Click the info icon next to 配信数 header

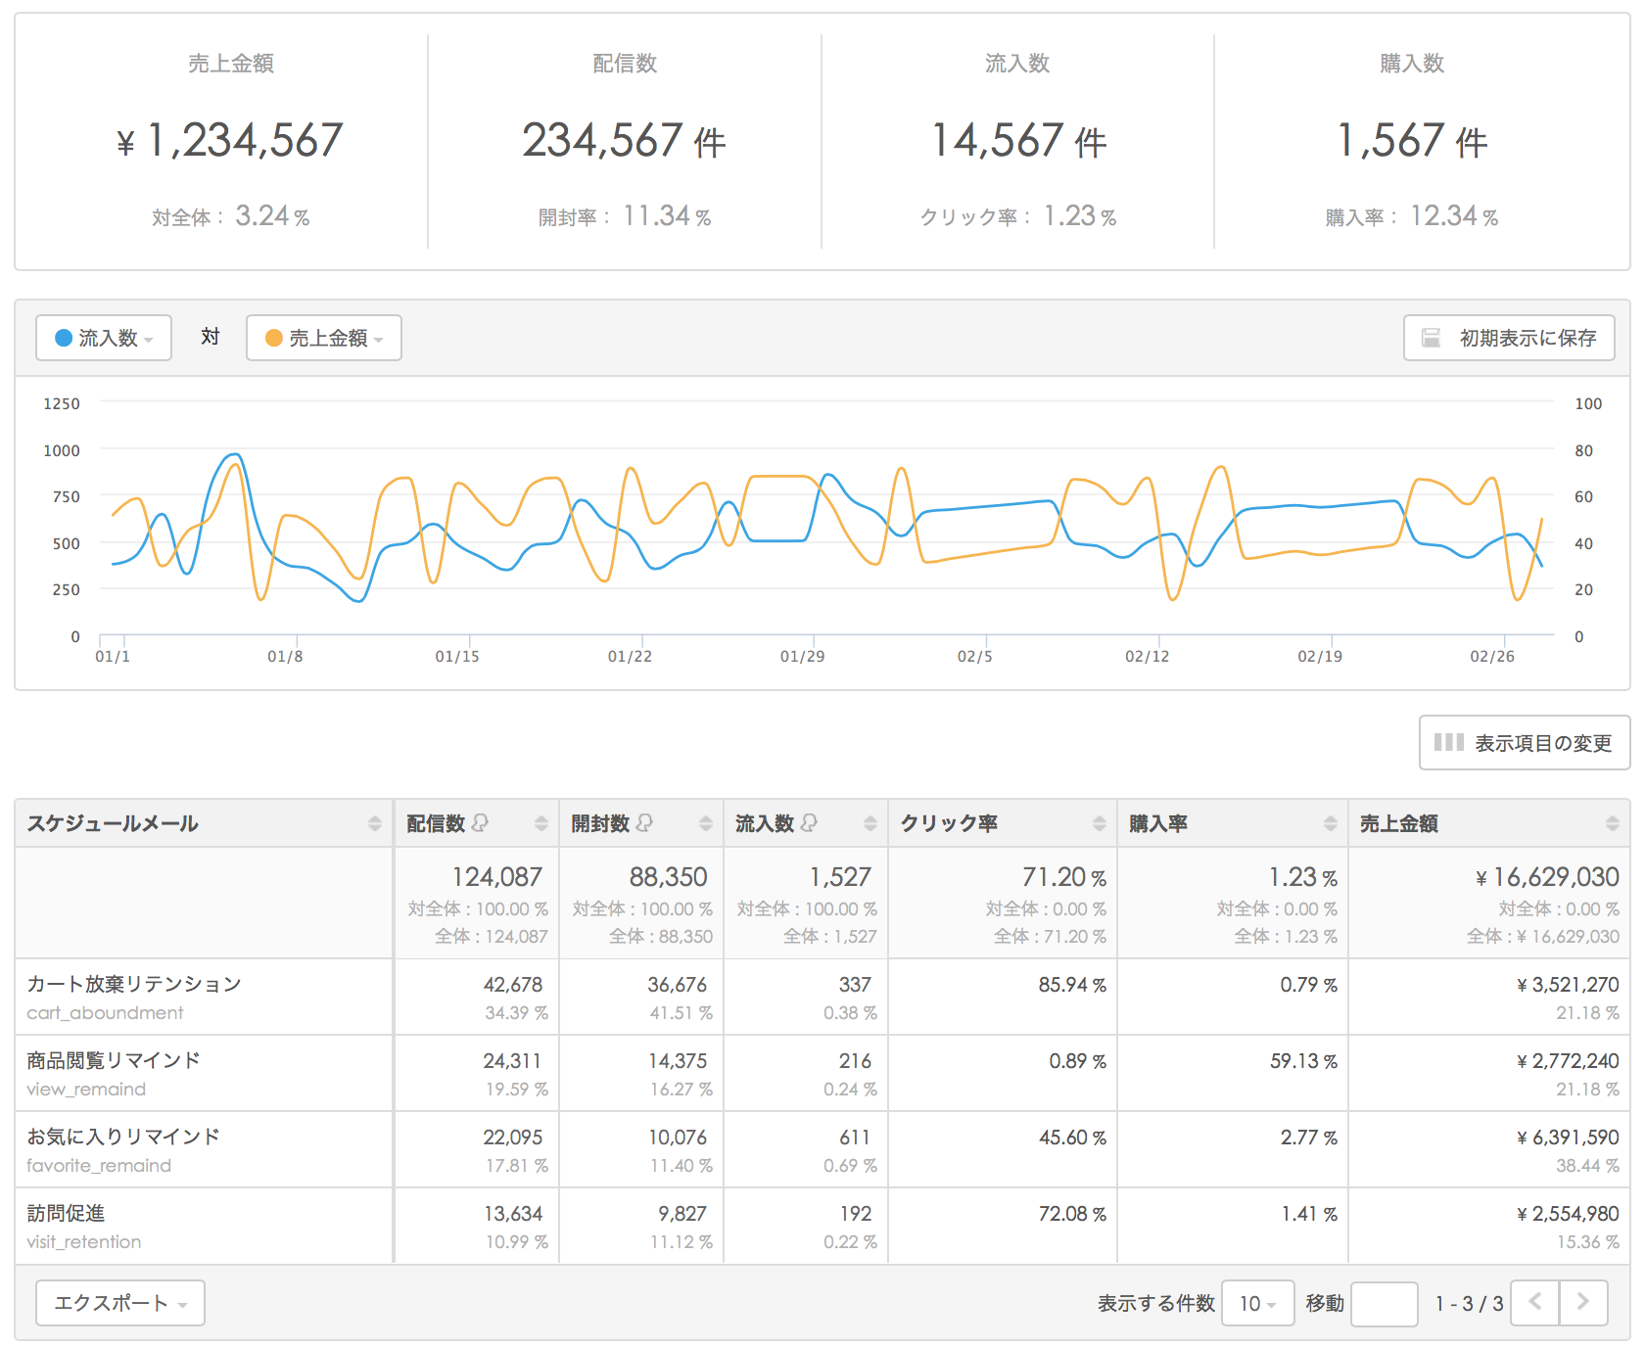(480, 822)
